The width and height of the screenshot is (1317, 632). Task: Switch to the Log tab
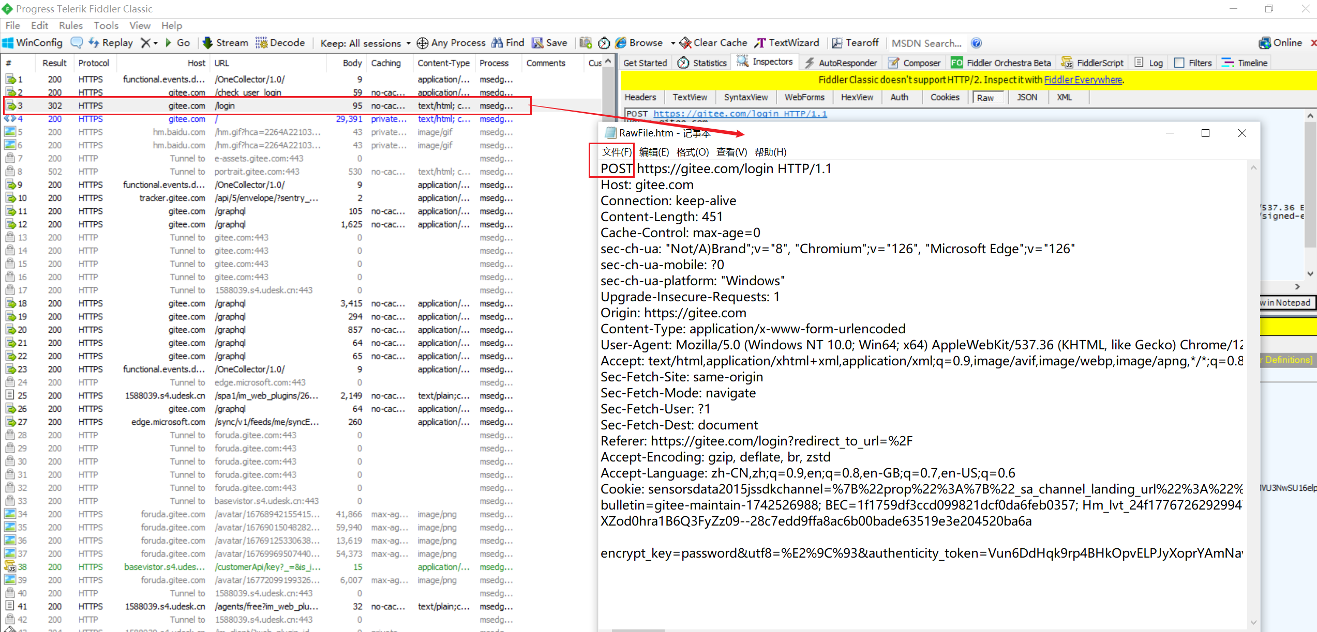[1149, 63]
